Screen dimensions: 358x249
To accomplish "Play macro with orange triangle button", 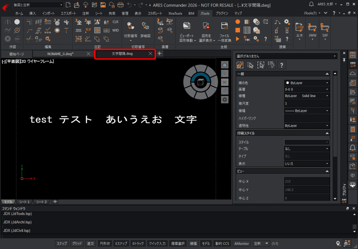I will pyautogui.click(x=238, y=39).
